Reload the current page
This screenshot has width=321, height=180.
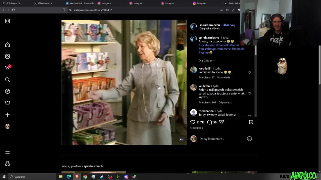pyautogui.click(x=14, y=10)
